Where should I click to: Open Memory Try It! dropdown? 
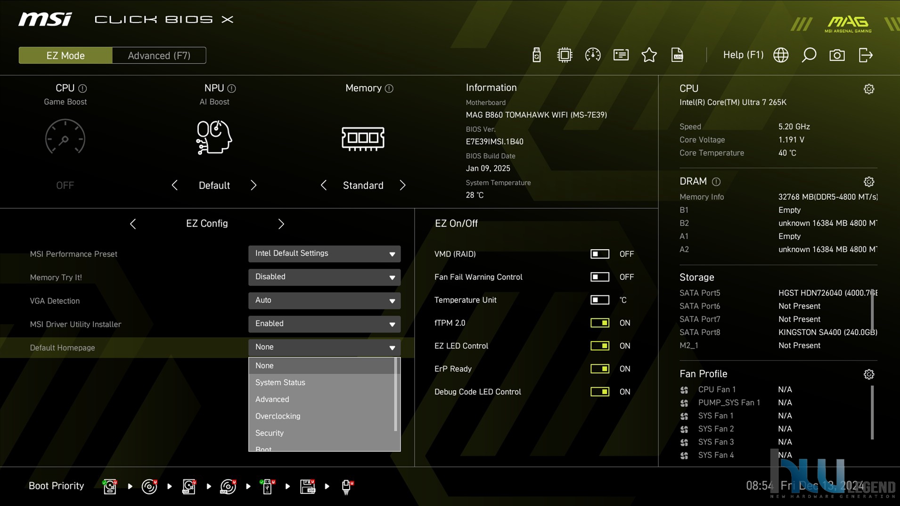324,277
